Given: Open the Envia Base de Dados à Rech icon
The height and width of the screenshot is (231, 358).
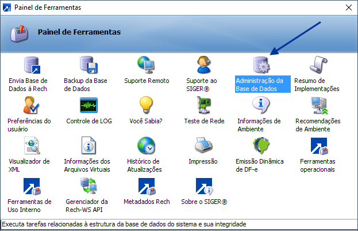Looking at the screenshot, I should (x=32, y=65).
